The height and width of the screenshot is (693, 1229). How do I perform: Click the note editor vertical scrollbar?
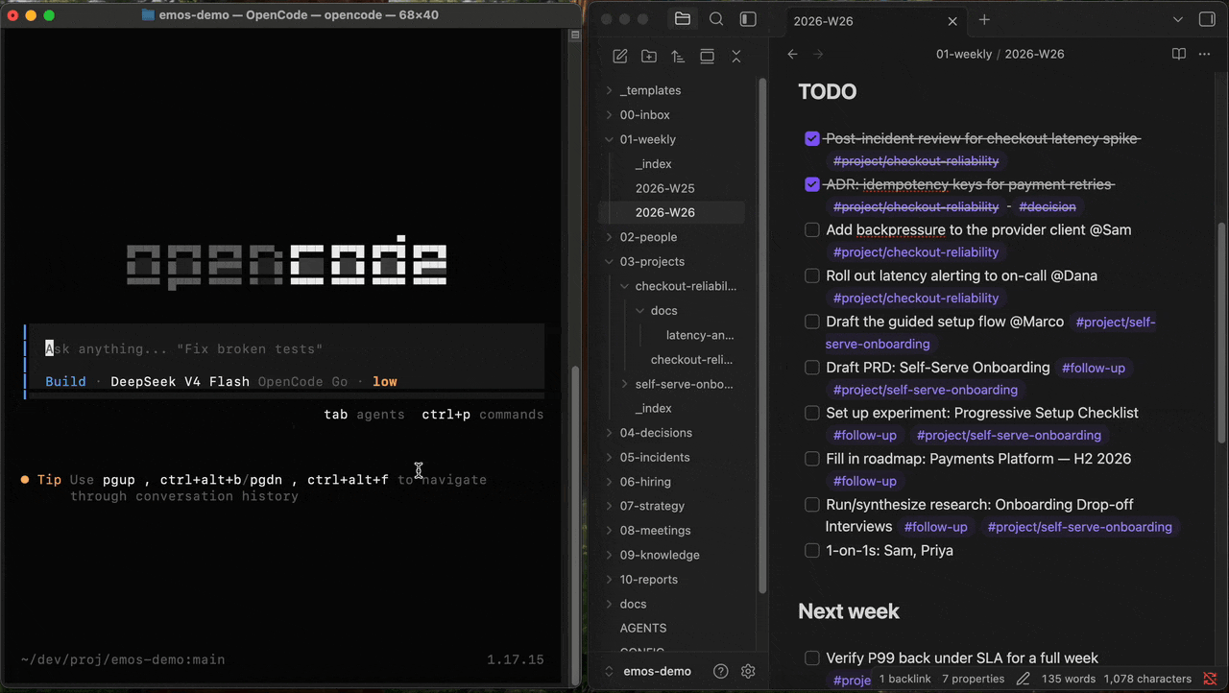[x=1222, y=331]
